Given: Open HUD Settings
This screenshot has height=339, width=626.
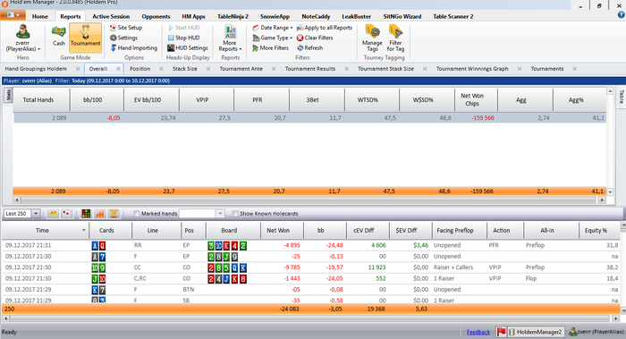Looking at the screenshot, I should pos(188,48).
